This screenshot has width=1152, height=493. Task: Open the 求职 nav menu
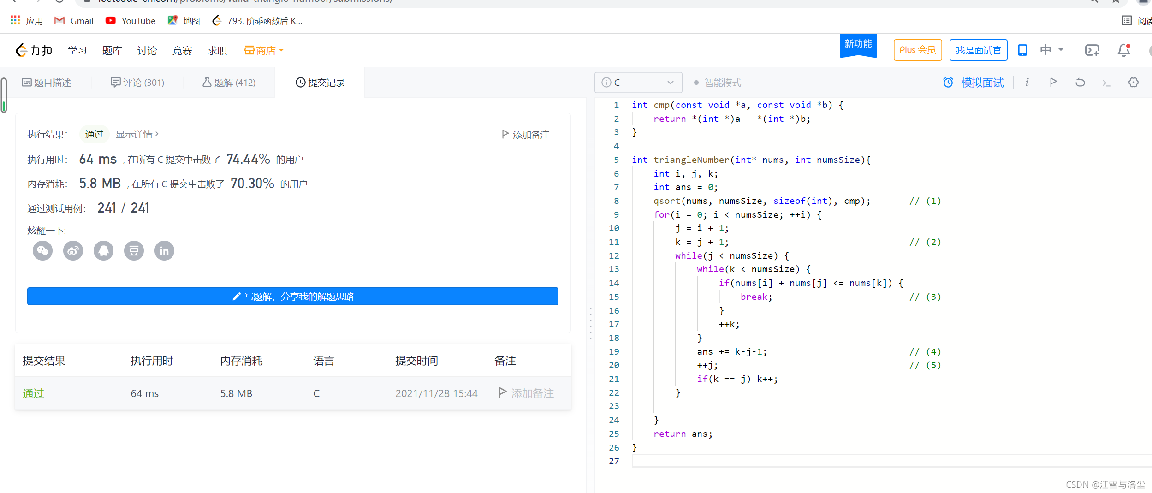pos(217,50)
